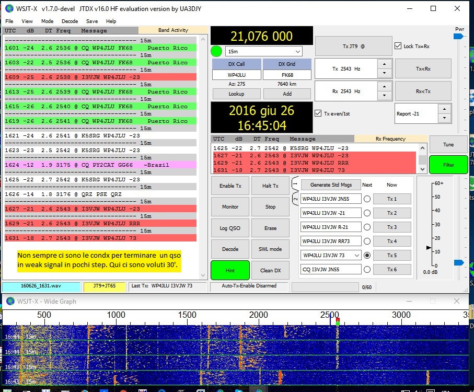The width and height of the screenshot is (474, 392).
Task: Select the 1626 QRZ PSE QRZ row
Action: pyautogui.click(x=100, y=194)
